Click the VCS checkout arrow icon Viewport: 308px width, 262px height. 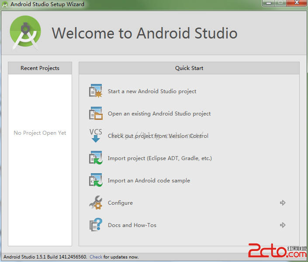point(96,136)
